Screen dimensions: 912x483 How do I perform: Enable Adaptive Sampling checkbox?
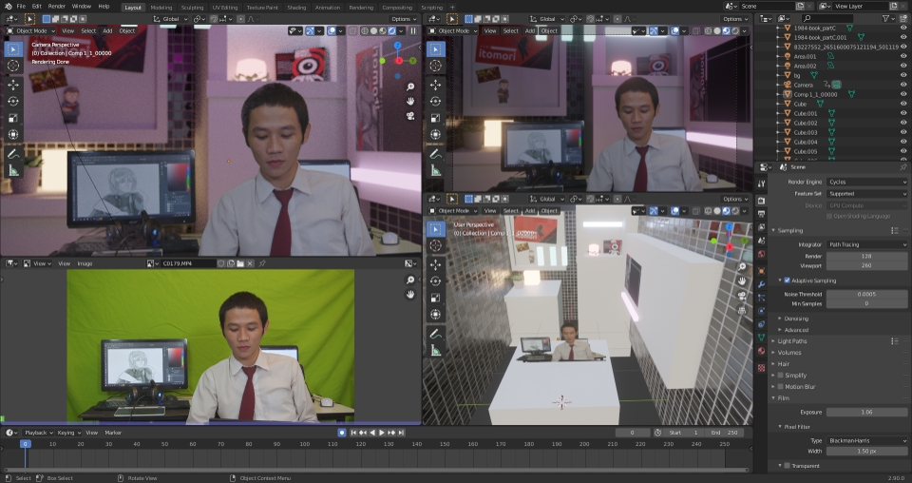(x=787, y=280)
